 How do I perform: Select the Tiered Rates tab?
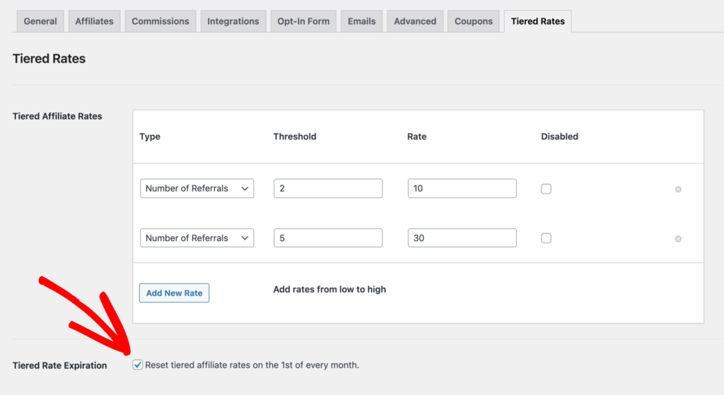[x=537, y=21]
